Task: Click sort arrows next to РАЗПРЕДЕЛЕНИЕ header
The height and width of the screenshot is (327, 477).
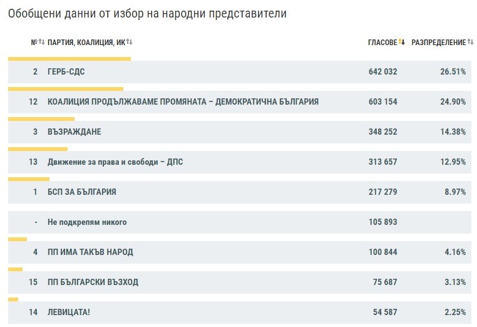Action: 471,42
